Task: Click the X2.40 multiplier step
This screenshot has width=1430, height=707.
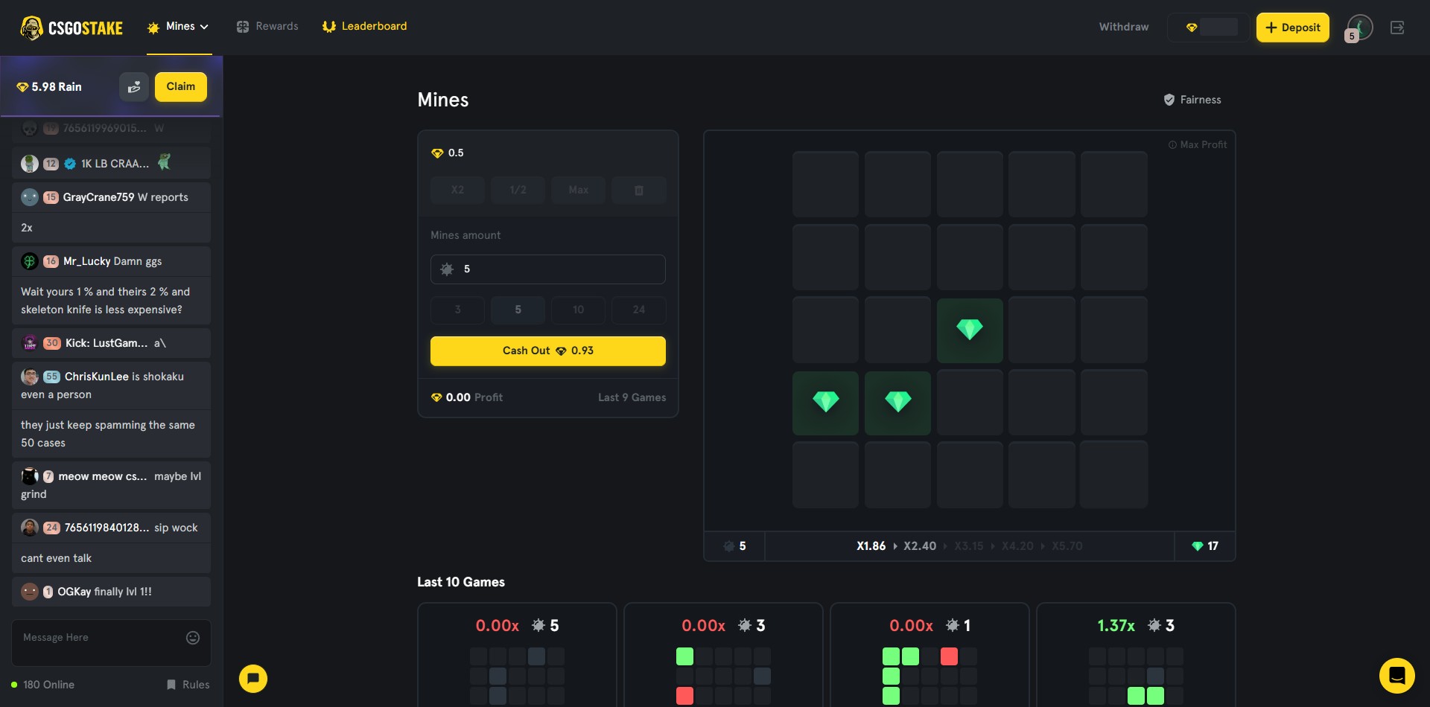Action: pyautogui.click(x=920, y=546)
